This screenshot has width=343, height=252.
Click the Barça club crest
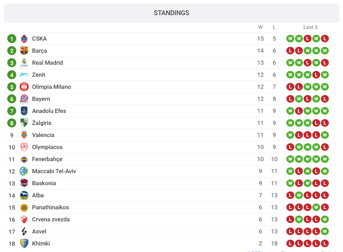point(24,51)
